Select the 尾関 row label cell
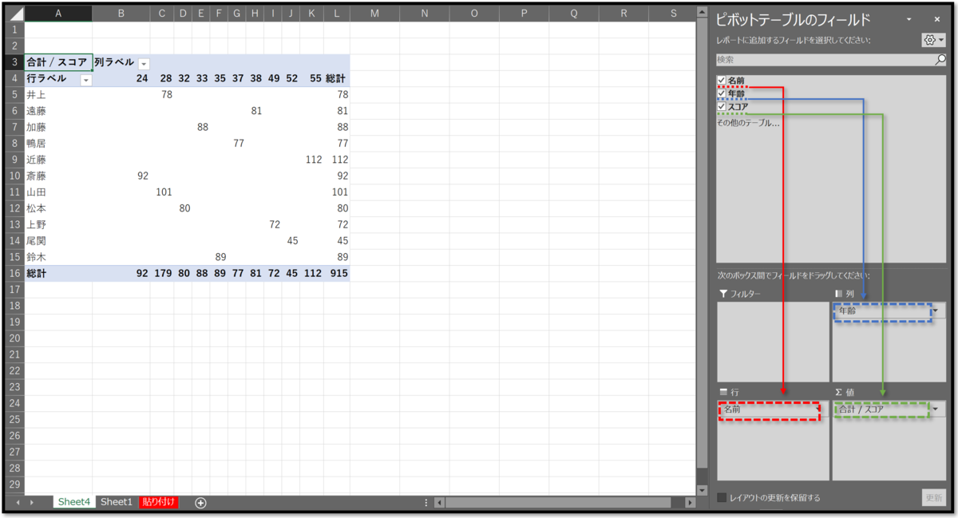 point(58,241)
